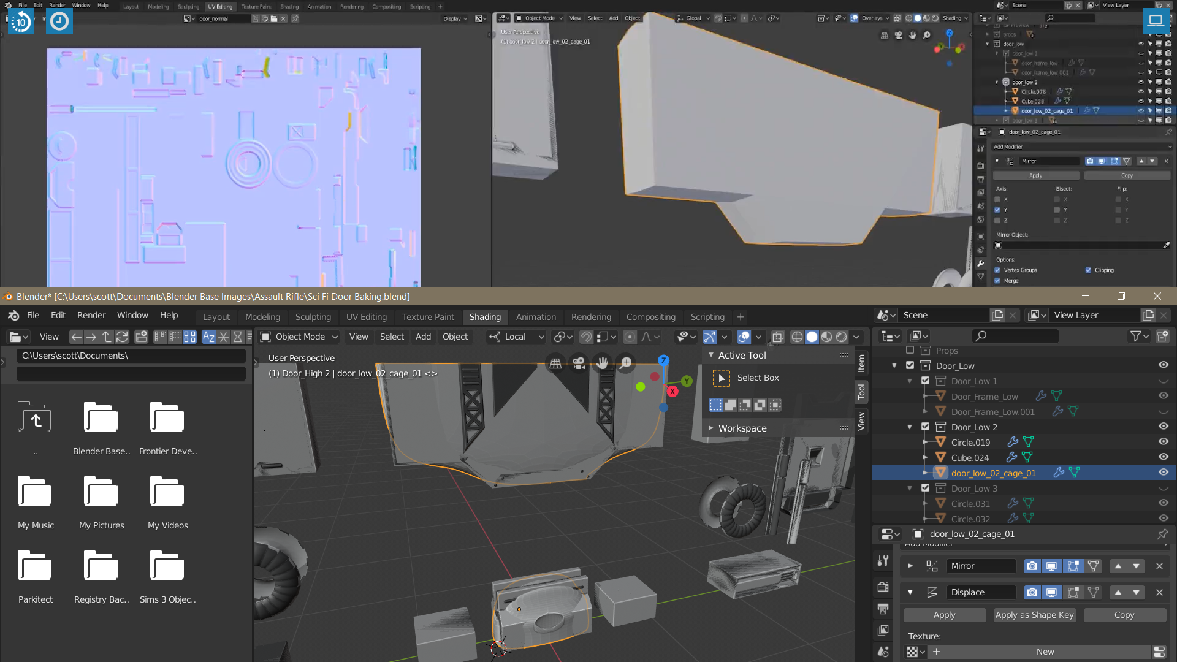
Task: Switch to the UV Editing workspace tab
Action: (366, 317)
